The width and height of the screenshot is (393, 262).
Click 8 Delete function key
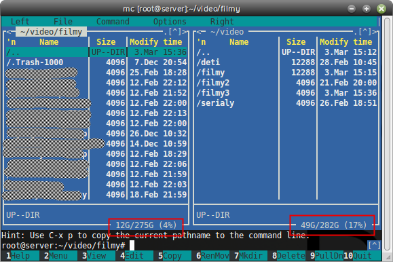pos(288,256)
